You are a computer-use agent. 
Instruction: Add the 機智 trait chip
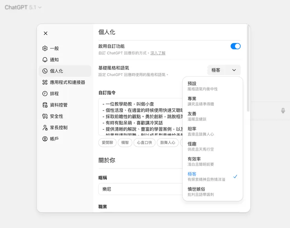tap(125, 143)
